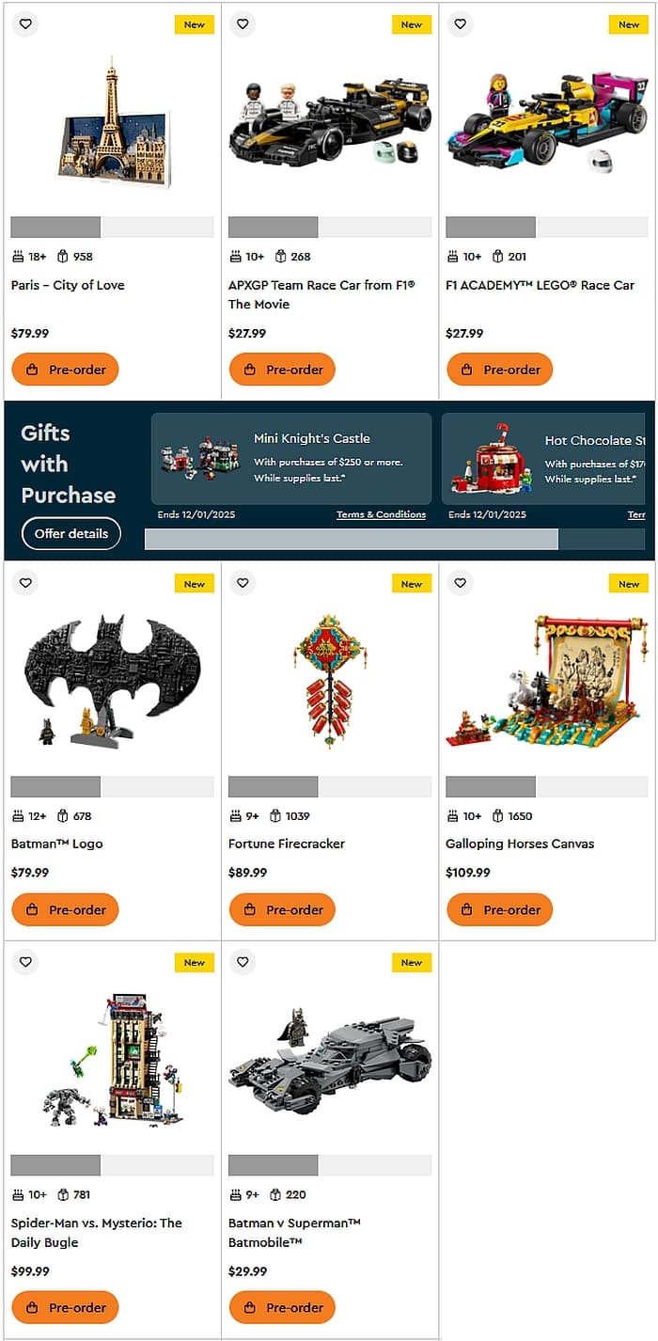Add Batman Logo set to wishlist
Screen dimensions: 658x1341
coord(25,583)
